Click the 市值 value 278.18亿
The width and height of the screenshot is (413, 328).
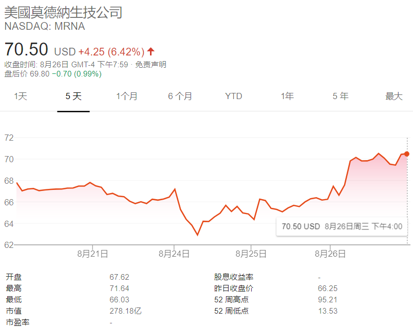click(x=126, y=311)
